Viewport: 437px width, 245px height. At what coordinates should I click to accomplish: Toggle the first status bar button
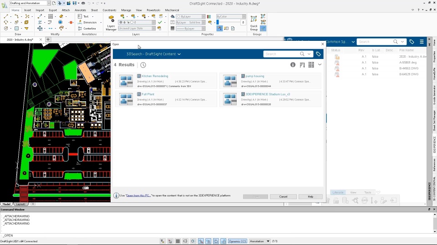(163, 241)
